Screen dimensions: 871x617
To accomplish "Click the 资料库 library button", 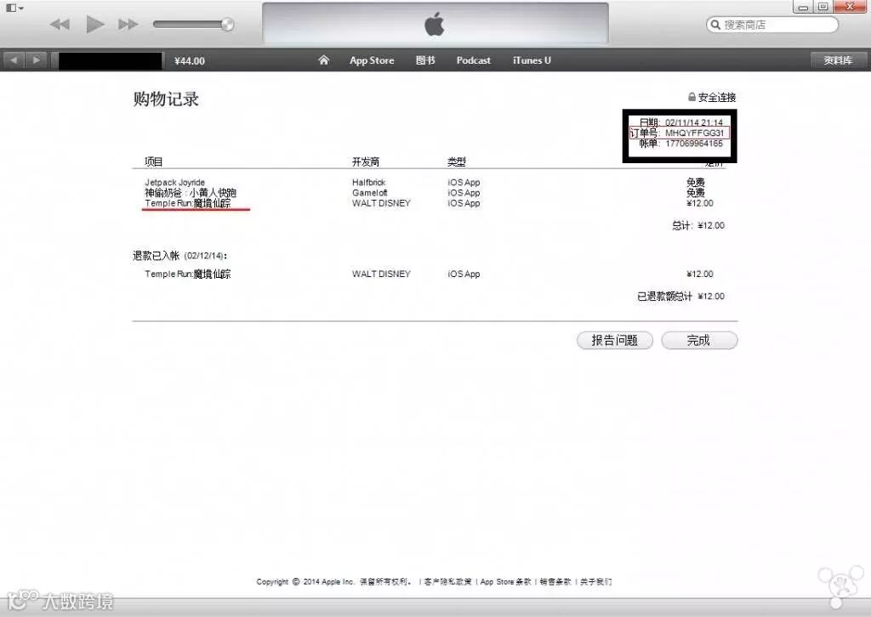I will tap(838, 60).
